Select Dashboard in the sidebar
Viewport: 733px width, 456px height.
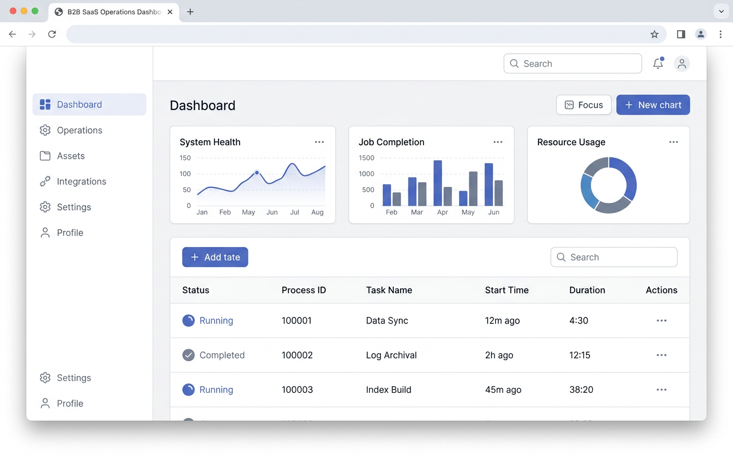coord(89,104)
